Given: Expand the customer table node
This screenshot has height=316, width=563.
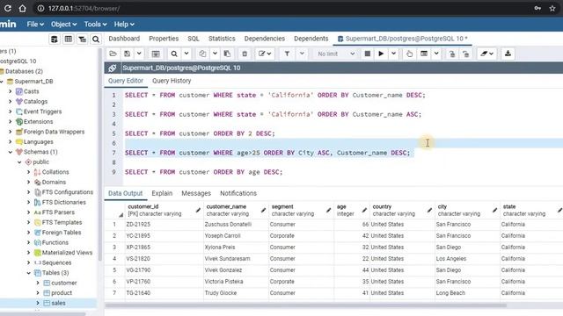Looking at the screenshot, I should pos(38,283).
